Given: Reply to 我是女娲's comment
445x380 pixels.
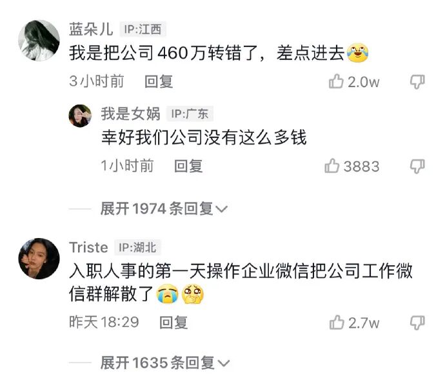Looking at the screenshot, I should pyautogui.click(x=188, y=166).
